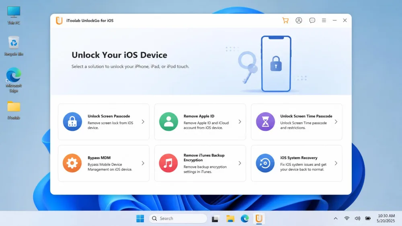This screenshot has width=402, height=226.
Task: Minimize the UnlockGo window
Action: pos(334,20)
